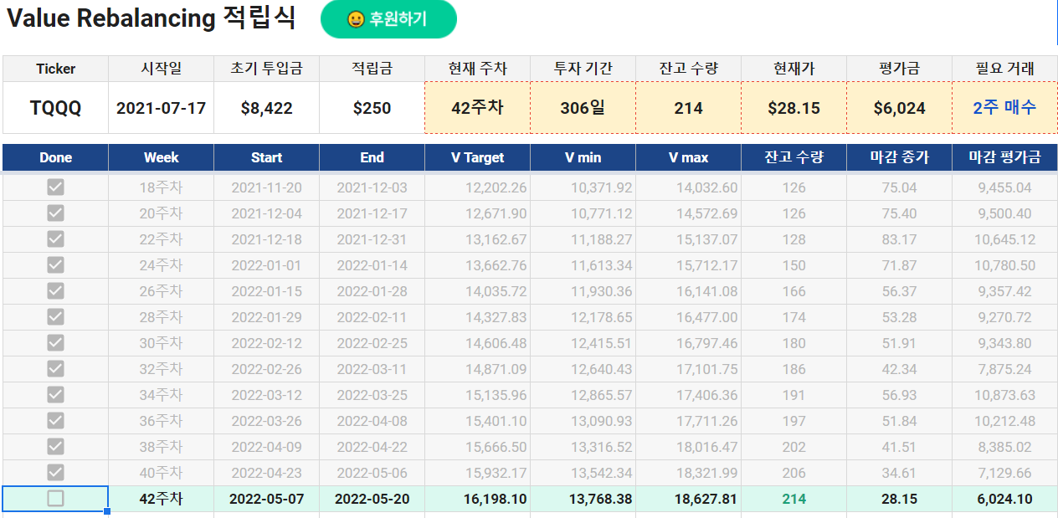The image size is (1058, 518).
Task: Click the 36주차 week cell
Action: pyautogui.click(x=161, y=421)
